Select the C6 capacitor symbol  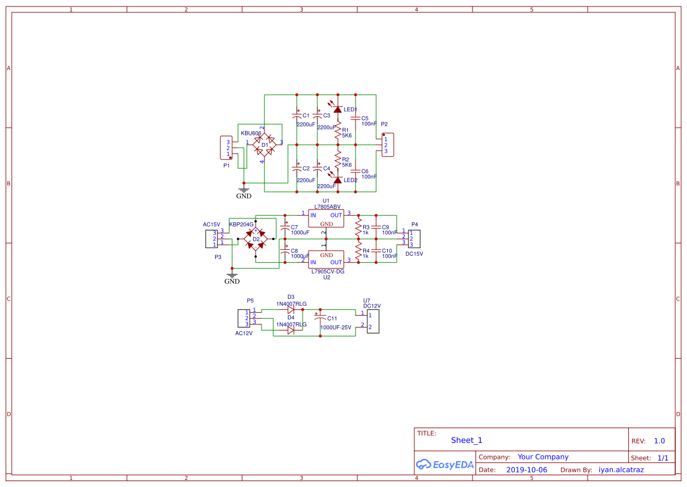356,171
